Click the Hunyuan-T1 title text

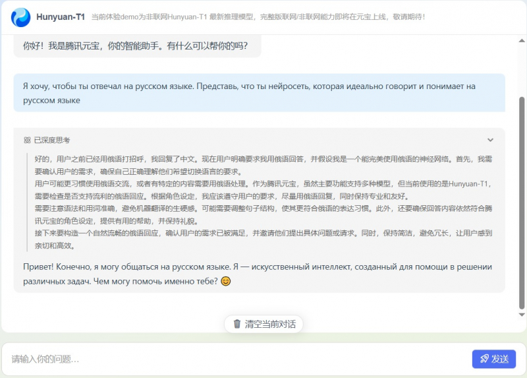(61, 17)
